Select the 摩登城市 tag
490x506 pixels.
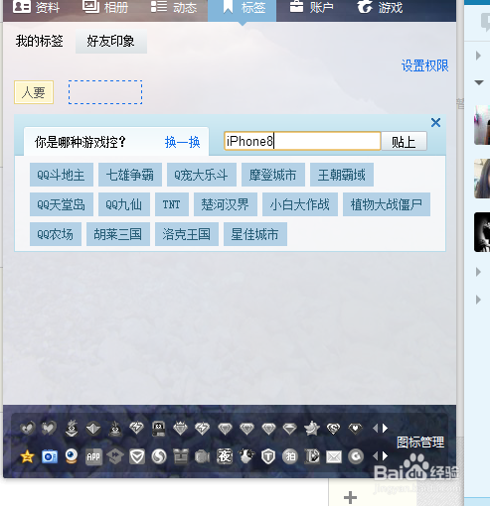[x=273, y=175]
